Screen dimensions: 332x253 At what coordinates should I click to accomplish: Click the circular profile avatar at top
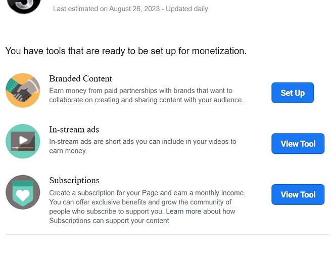point(24,5)
